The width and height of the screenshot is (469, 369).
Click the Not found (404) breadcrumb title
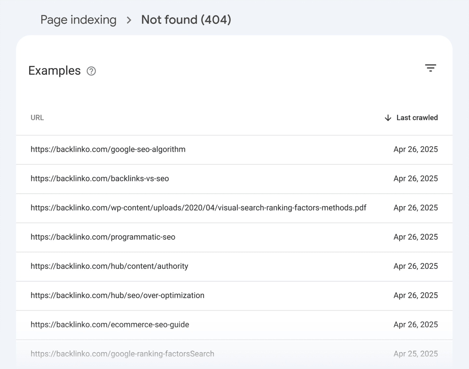coord(186,20)
